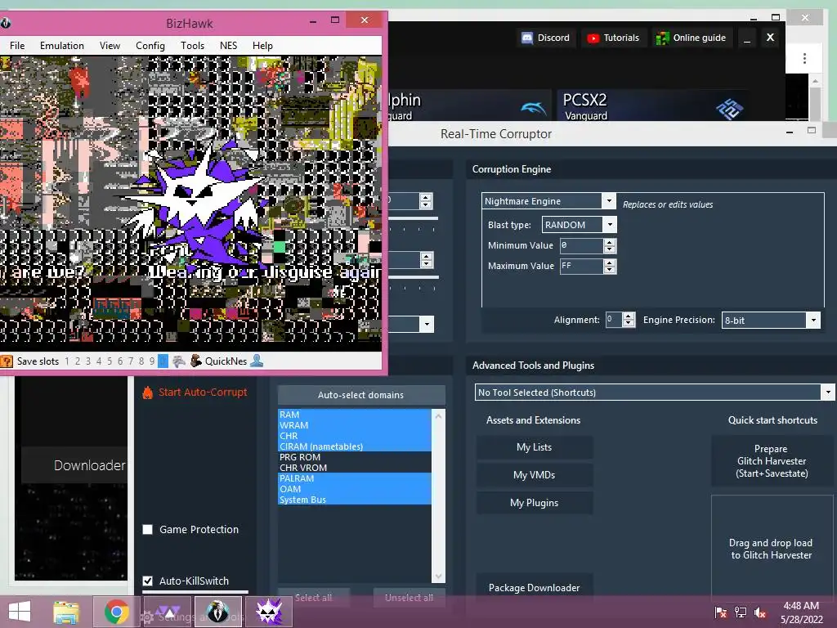
Task: Select System Bus in the domains list
Action: 355,500
